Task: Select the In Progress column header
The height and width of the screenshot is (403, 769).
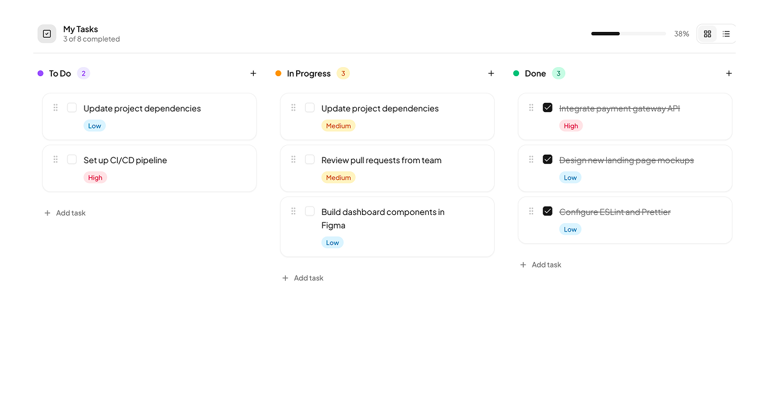Action: click(x=307, y=73)
